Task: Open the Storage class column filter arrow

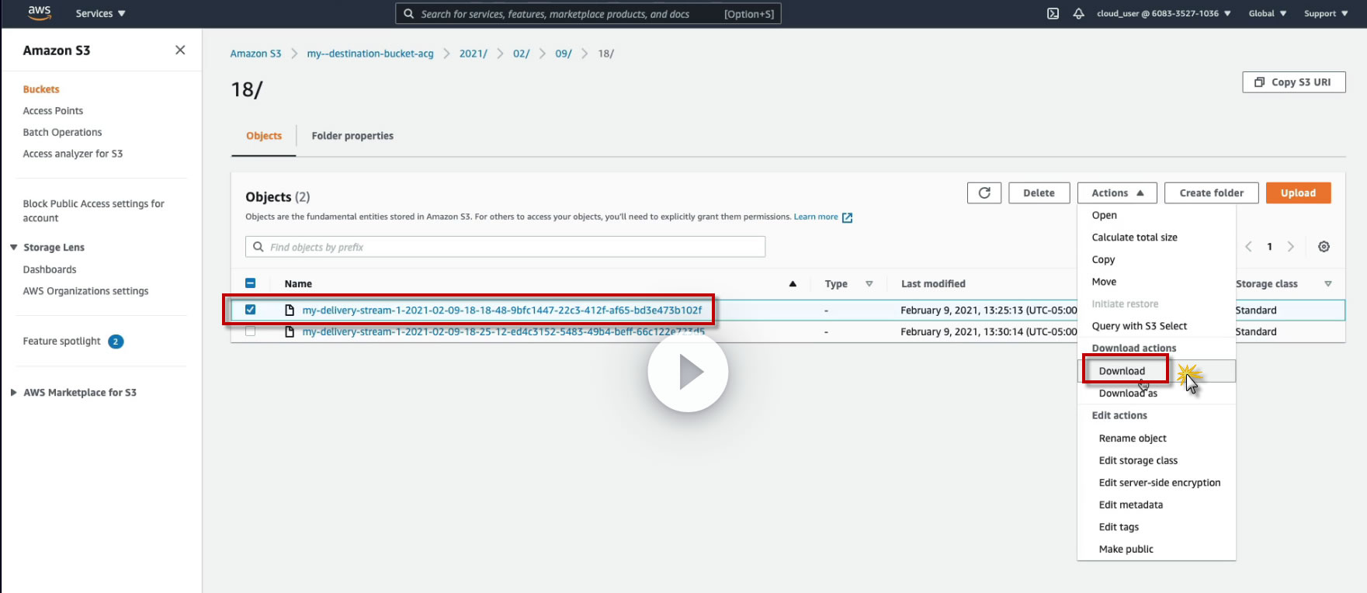Action: 1328,284
